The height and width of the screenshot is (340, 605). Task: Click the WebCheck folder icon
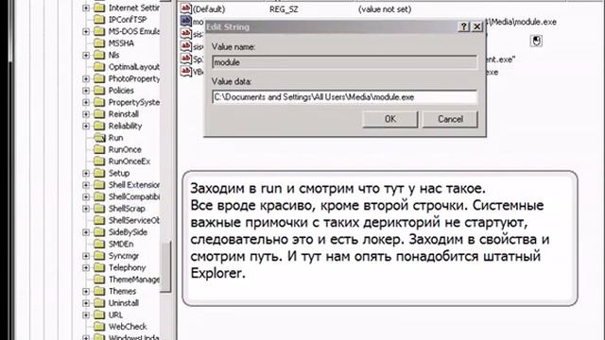coord(99,326)
